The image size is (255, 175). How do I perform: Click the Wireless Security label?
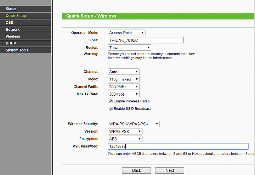(x=83, y=124)
